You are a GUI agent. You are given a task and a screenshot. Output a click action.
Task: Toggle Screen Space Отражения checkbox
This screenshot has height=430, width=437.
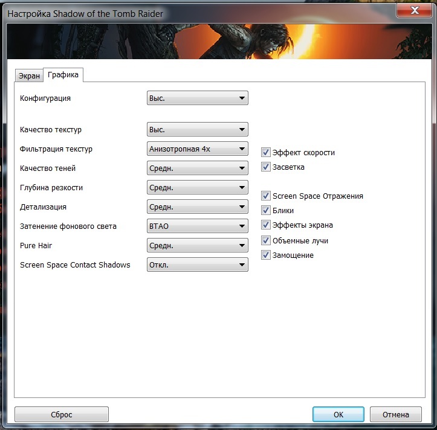(266, 196)
